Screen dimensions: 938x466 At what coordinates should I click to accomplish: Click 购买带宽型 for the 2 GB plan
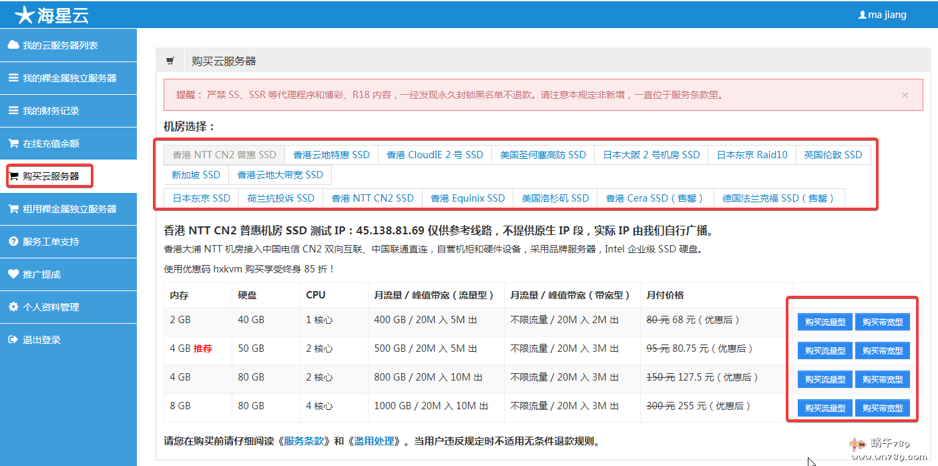882,321
